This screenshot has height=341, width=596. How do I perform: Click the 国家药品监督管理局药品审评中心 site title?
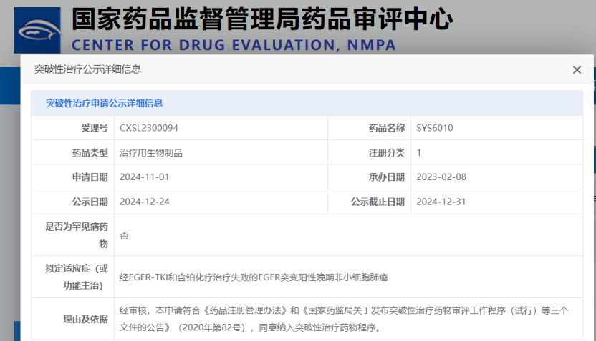click(x=262, y=19)
